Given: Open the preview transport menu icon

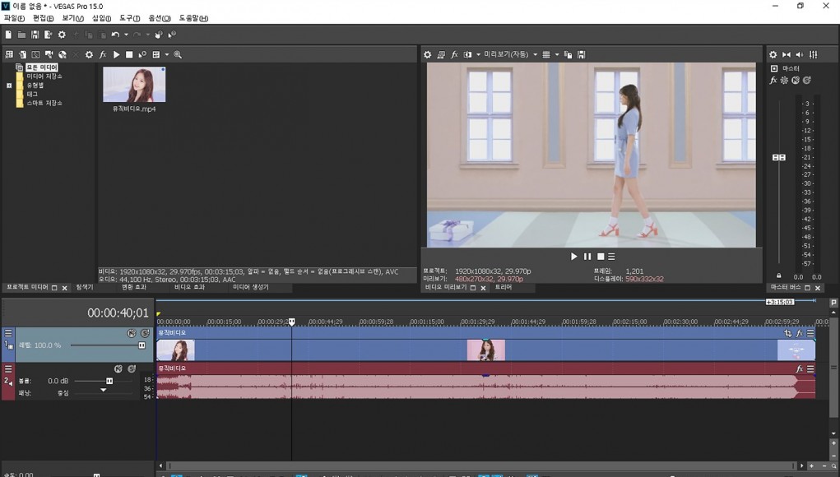Looking at the screenshot, I should pyautogui.click(x=611, y=257).
